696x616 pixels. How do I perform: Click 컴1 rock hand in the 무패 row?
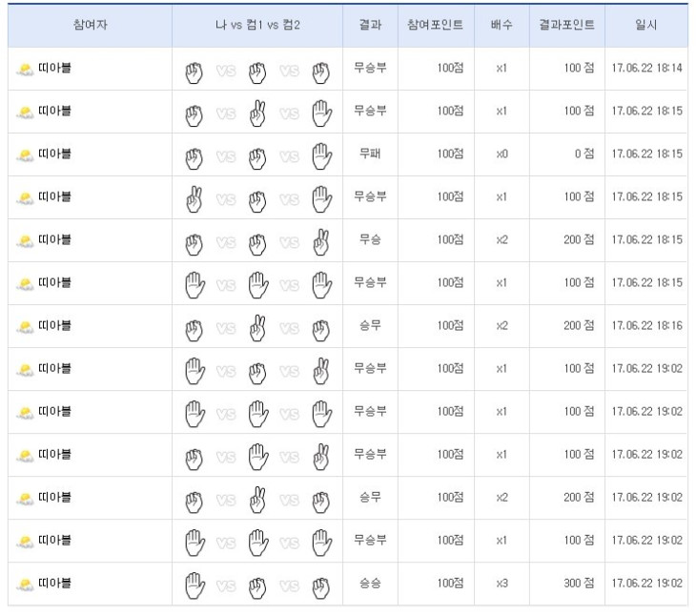(257, 159)
